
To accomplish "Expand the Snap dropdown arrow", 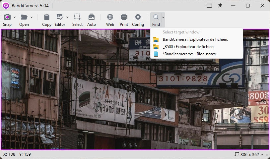I will 15,17.
